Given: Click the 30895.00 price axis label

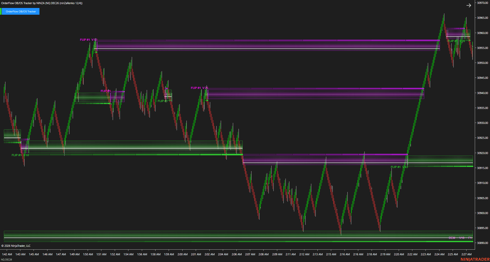Looking at the screenshot, I should [x=482, y=228].
